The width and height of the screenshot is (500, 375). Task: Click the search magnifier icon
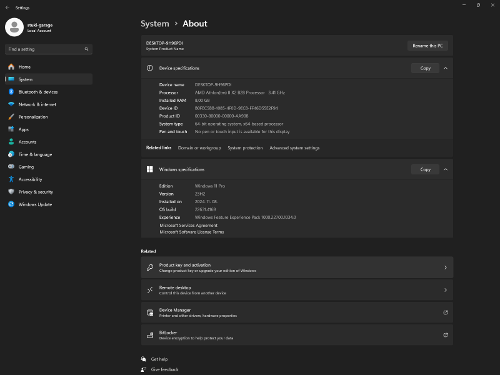pyautogui.click(x=86, y=49)
